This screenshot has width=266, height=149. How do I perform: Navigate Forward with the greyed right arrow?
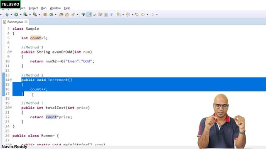(152, 14)
